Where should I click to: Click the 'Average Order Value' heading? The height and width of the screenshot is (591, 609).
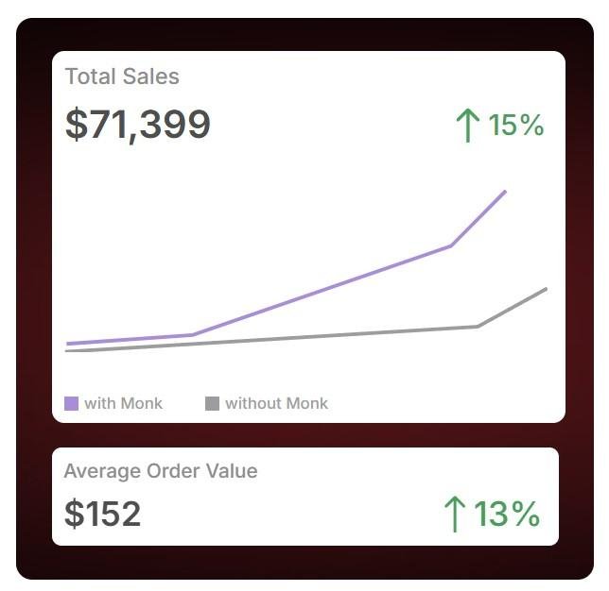(x=161, y=471)
